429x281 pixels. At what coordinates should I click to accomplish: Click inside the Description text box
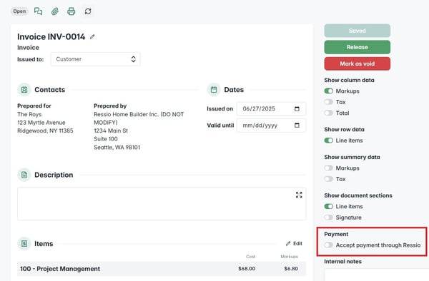pyautogui.click(x=162, y=204)
